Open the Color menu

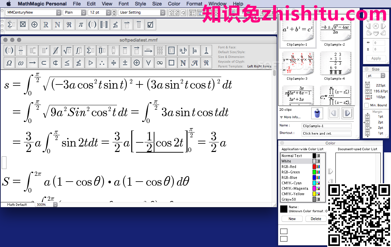coord(174,4)
